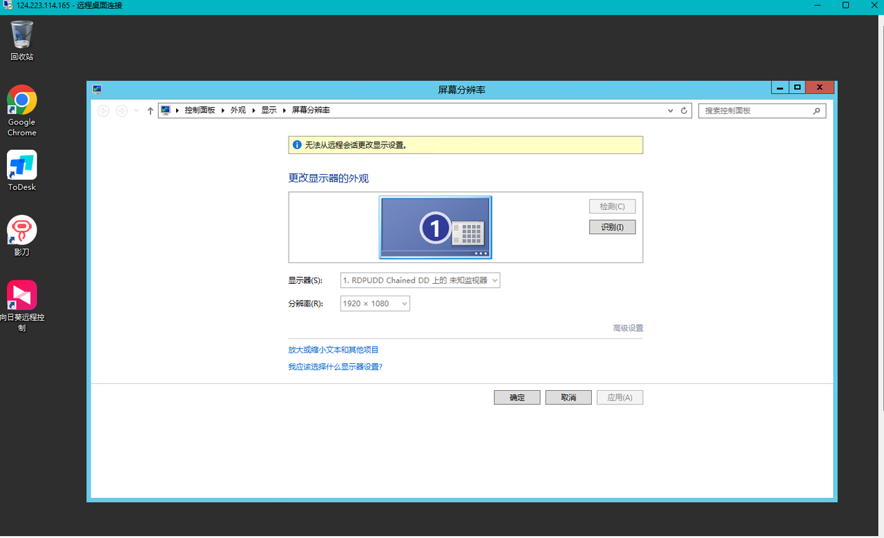This screenshot has height=538, width=884.
Task: Expand the 显示器 display dropdown
Action: pos(420,280)
